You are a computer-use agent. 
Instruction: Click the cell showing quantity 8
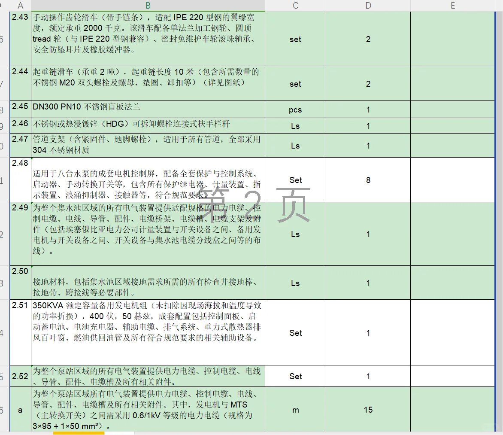pyautogui.click(x=368, y=180)
